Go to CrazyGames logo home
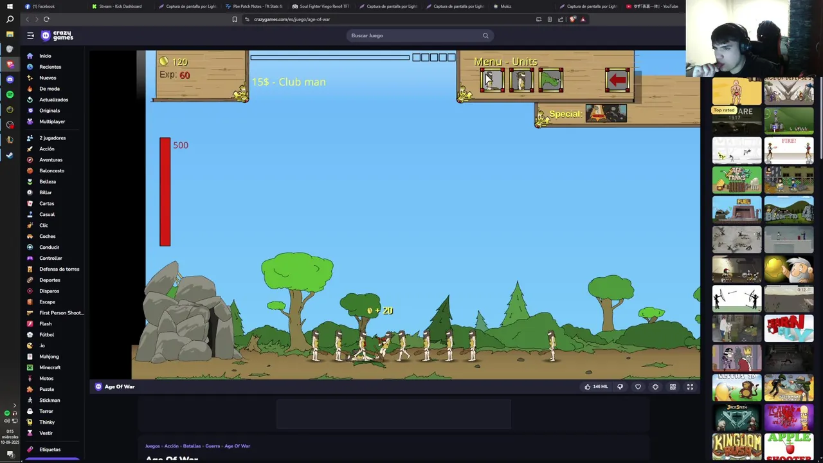Screen dimensions: 823x463 click(57, 35)
